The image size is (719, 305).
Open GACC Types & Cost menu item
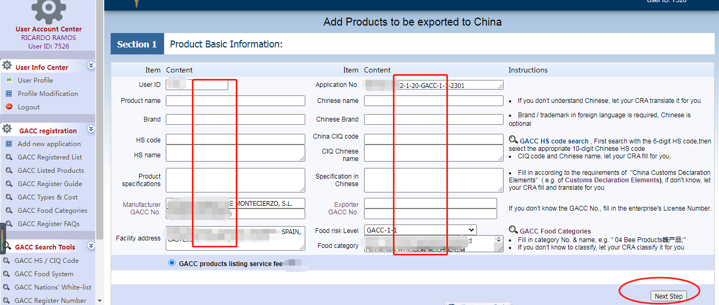48,197
